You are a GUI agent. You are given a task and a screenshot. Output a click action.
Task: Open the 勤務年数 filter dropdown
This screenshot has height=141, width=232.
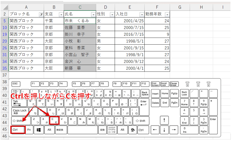[x=167, y=15]
